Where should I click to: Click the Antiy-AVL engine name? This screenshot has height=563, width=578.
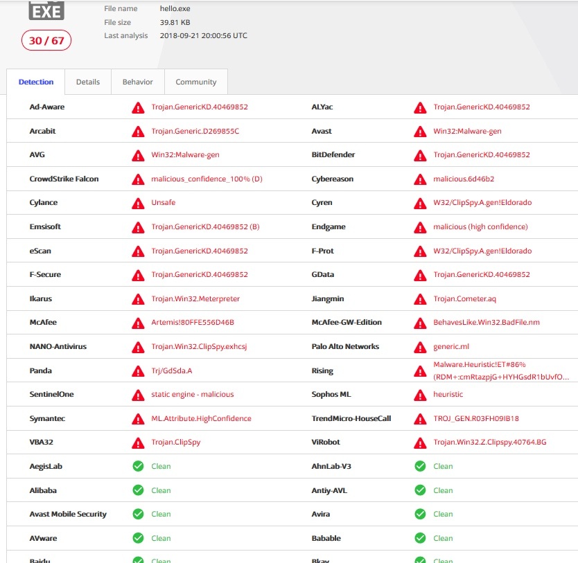click(329, 490)
